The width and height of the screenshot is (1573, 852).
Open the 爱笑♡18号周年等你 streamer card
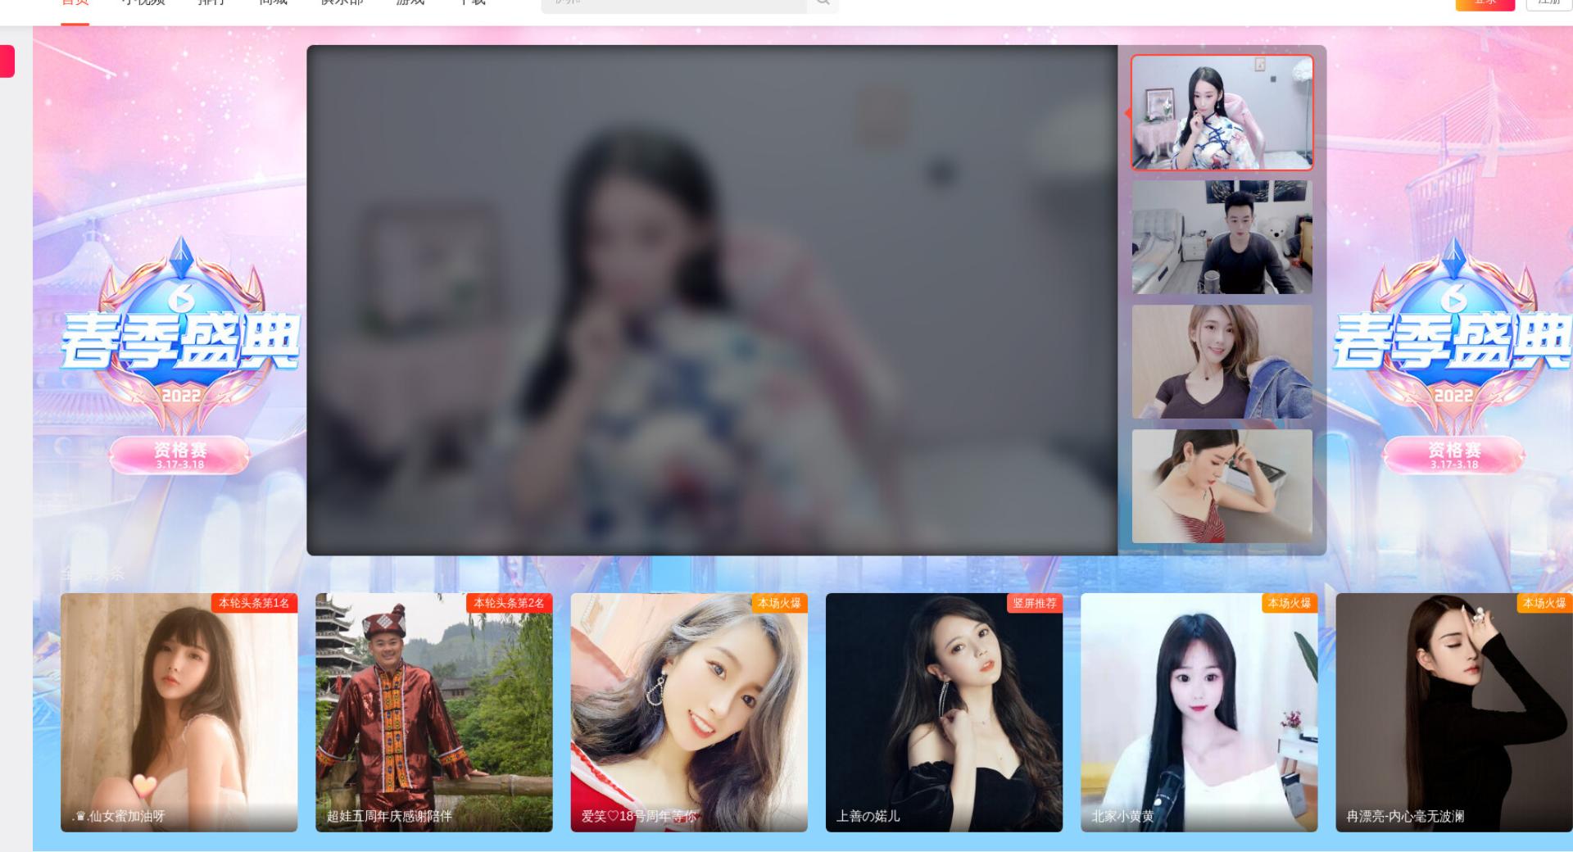pos(689,712)
